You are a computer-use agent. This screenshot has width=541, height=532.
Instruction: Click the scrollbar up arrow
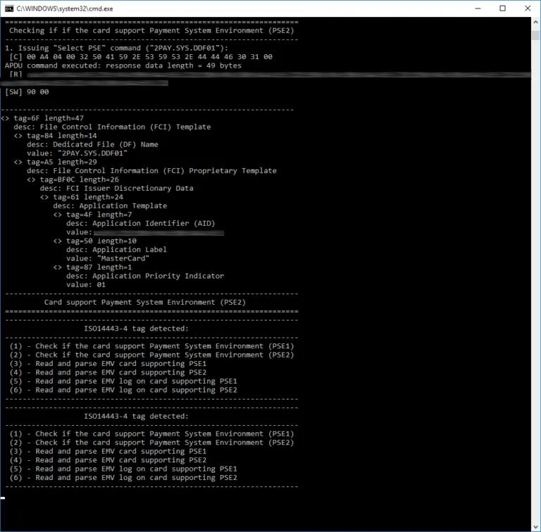coord(535,22)
